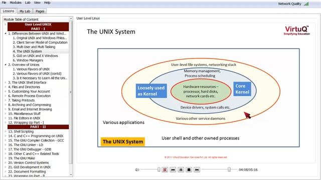Screen dimensions: 321x180
Task: Select module 20. Version Control Systems
Action: 29,162
